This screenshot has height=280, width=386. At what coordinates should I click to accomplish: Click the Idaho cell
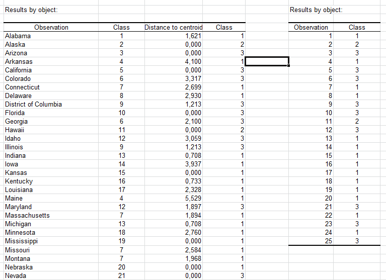tap(51, 138)
